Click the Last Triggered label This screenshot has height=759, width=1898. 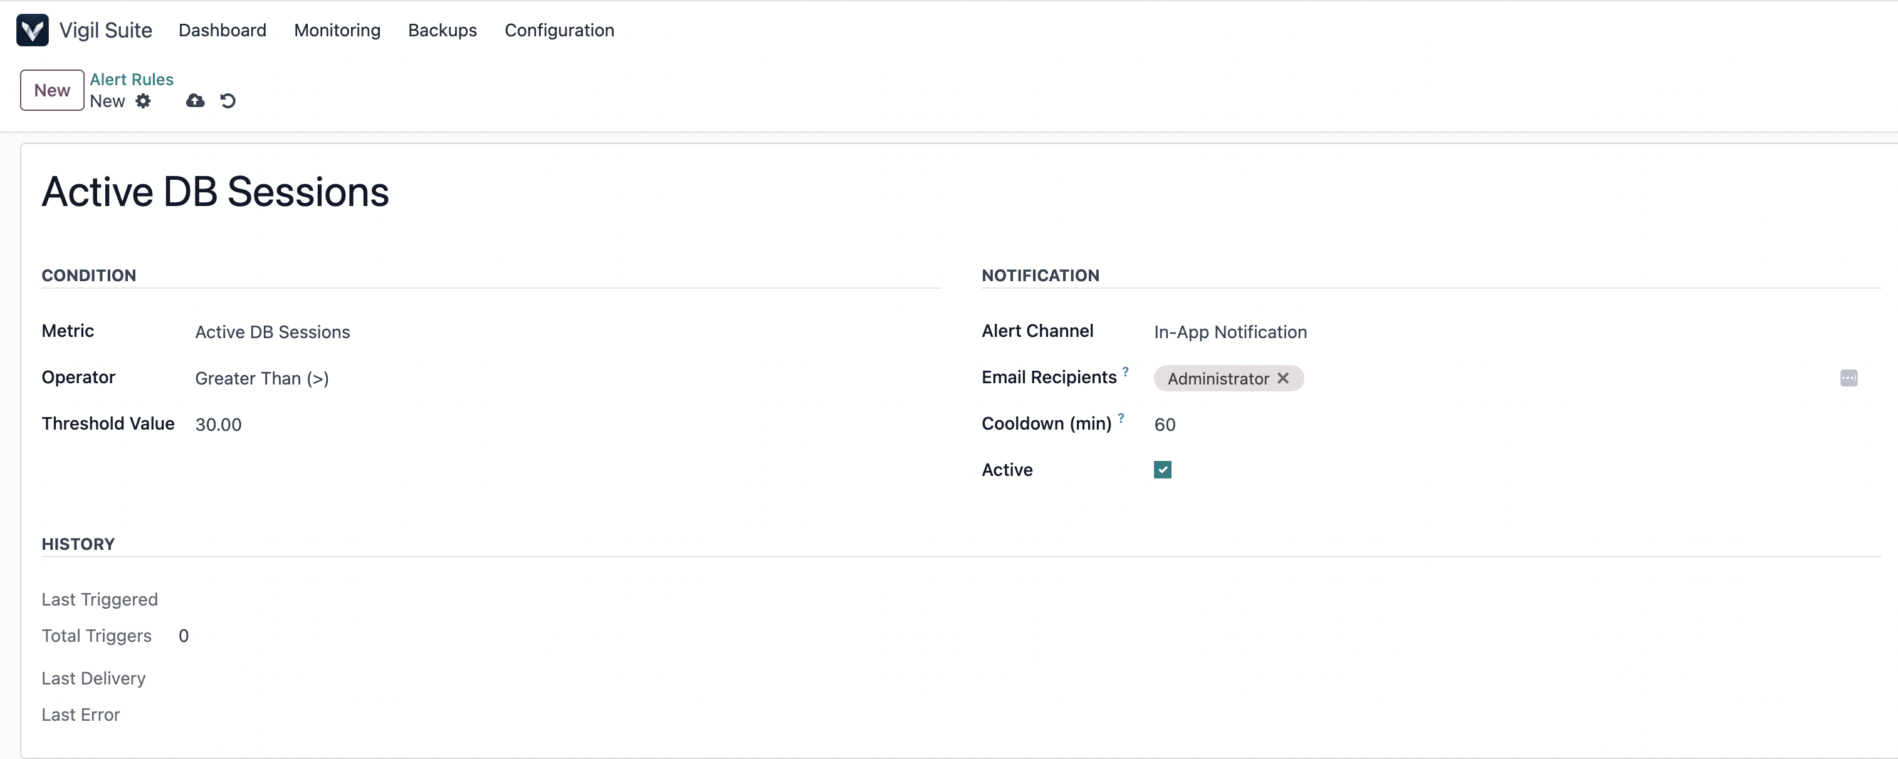point(100,599)
